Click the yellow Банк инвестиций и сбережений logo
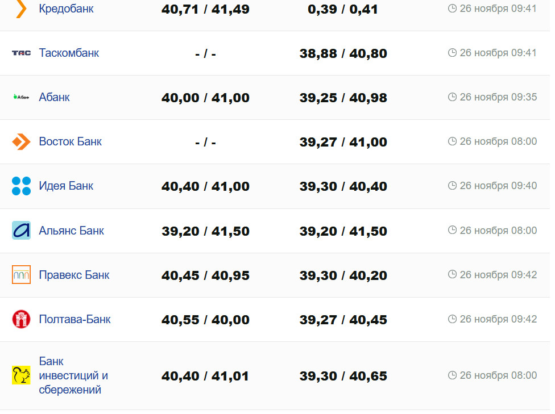This screenshot has width=555, height=414. tap(21, 375)
